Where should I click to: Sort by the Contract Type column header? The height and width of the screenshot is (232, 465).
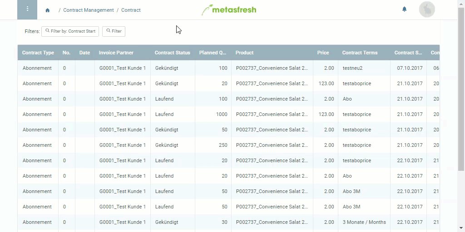(x=38, y=53)
